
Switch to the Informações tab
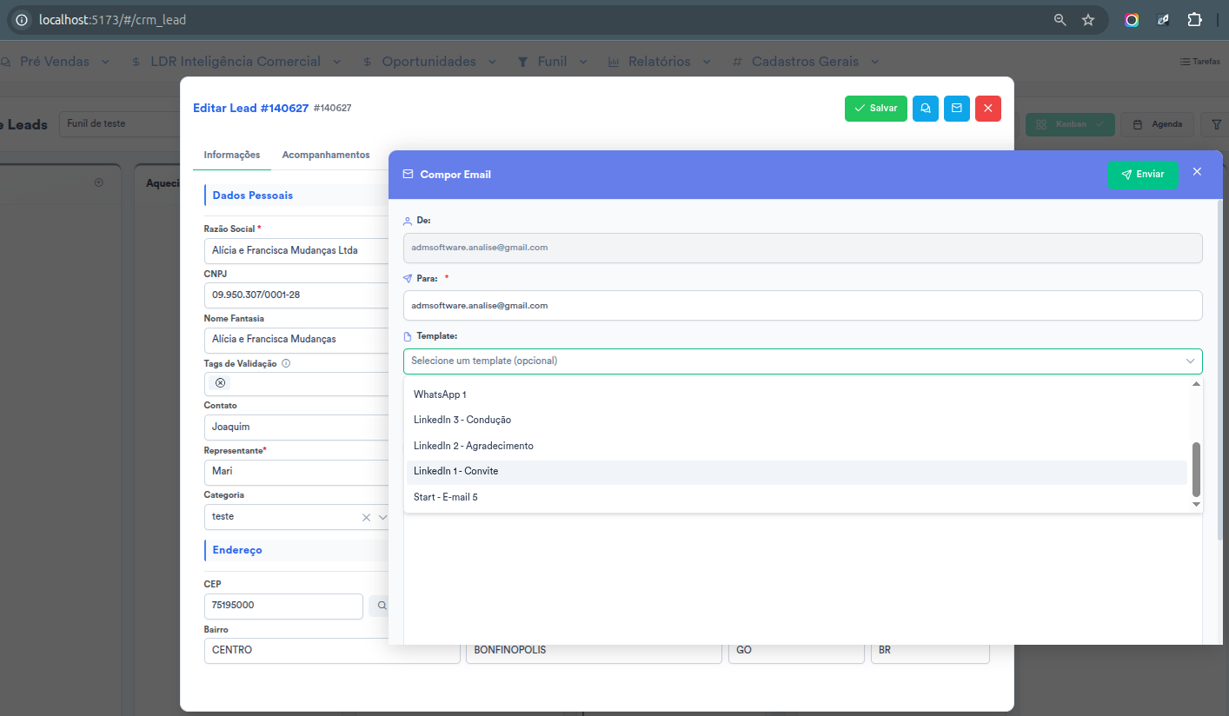tap(232, 155)
